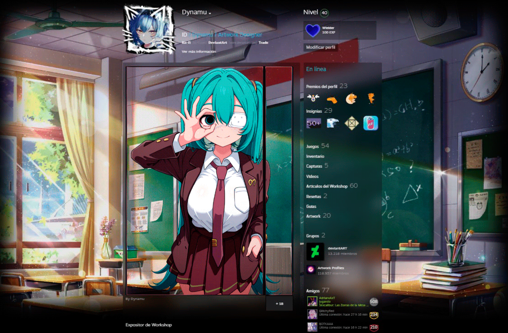This screenshot has width=508, height=333.
Task: Open the featured Miku artwork image
Action: point(195,181)
